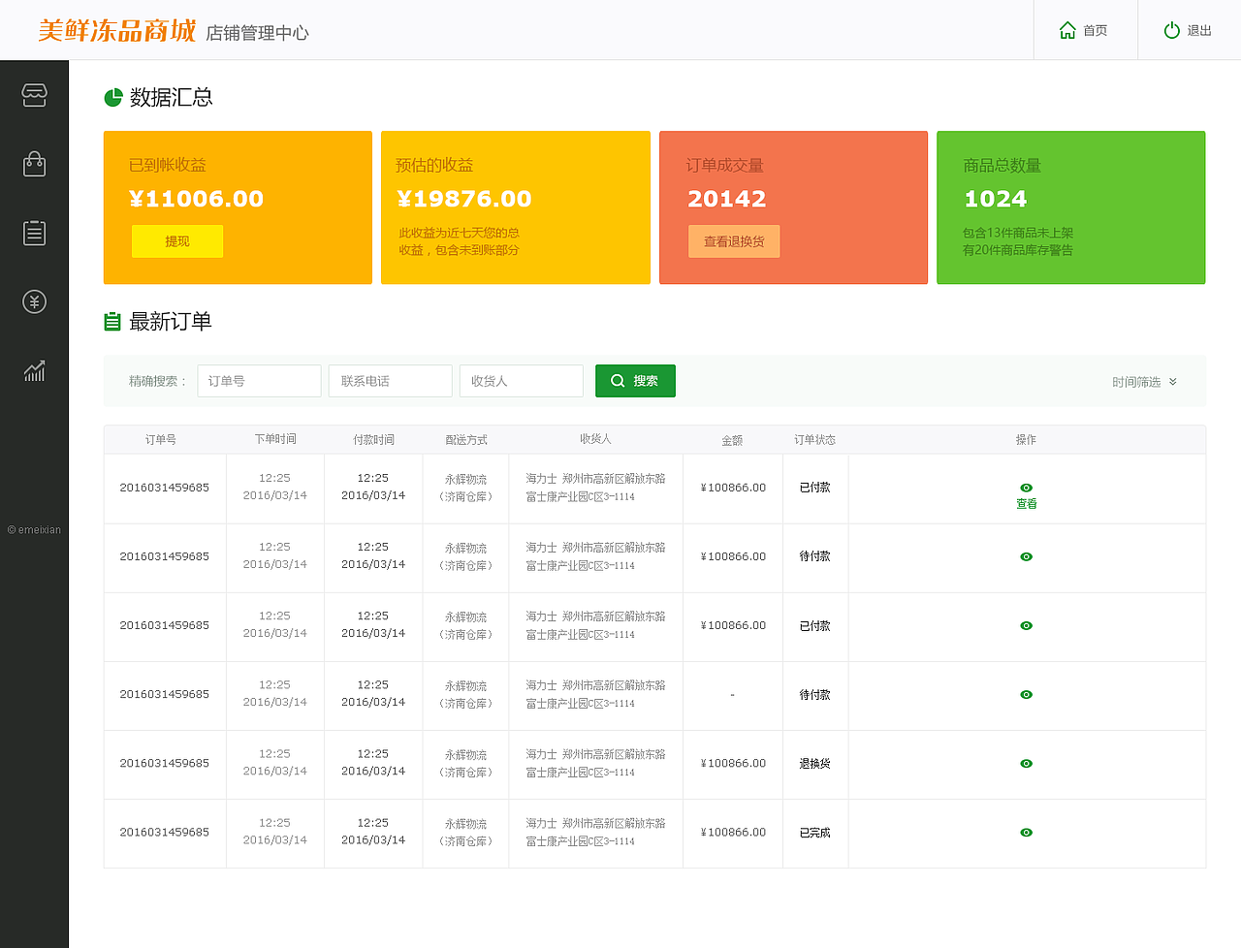Click eye icon of 待付款 row showing ¥100866.00
Viewport: 1241px width, 948px height.
(1027, 557)
